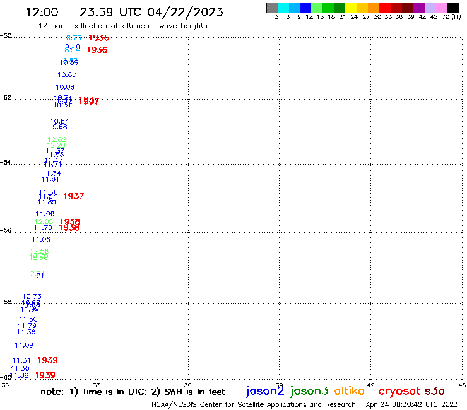Select the 'altika' satellite legend label
467x410 pixels.
tap(350, 391)
